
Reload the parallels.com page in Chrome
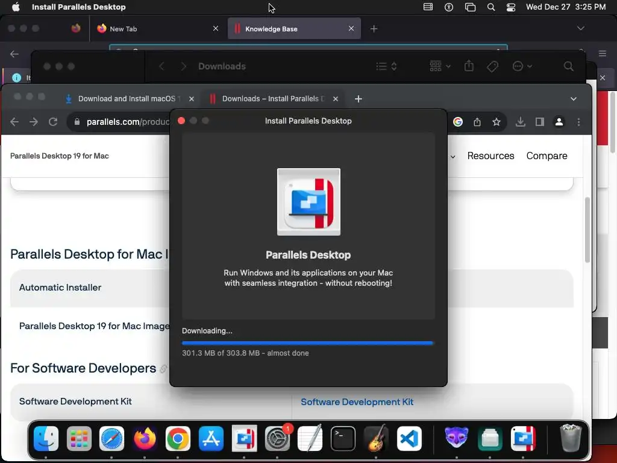coord(53,122)
